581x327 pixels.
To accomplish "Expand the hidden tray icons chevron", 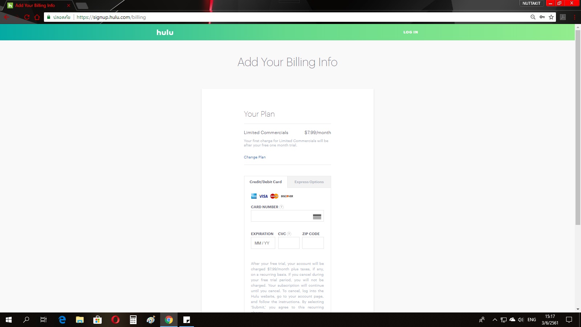I will (x=495, y=320).
